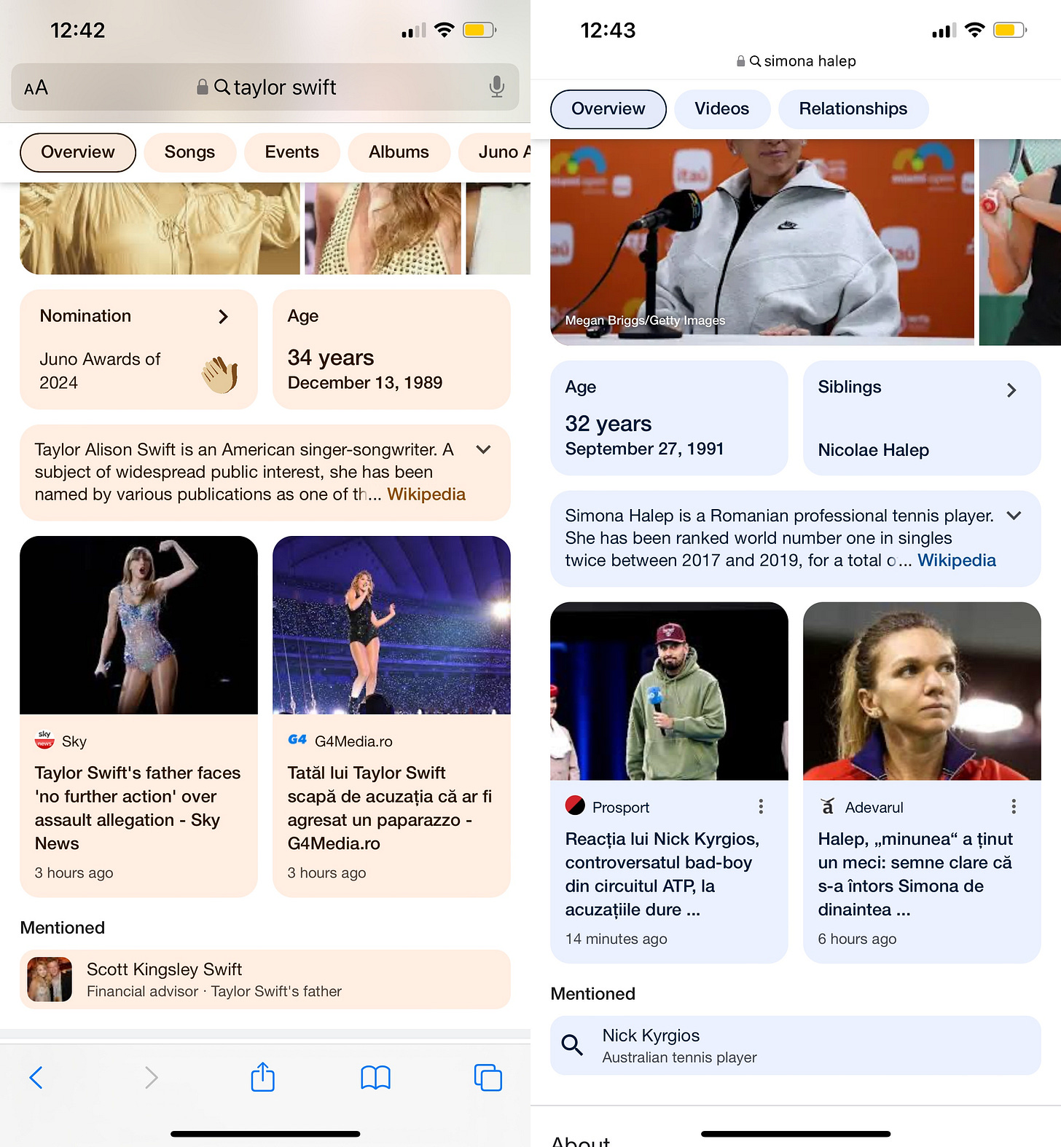Open the Nomination card arrow
Screen dimensions: 1061x1147
[x=223, y=317]
